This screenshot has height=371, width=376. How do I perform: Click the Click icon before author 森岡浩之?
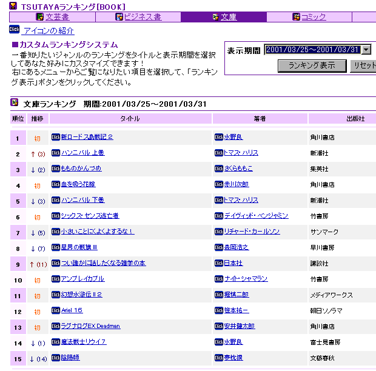(219, 247)
